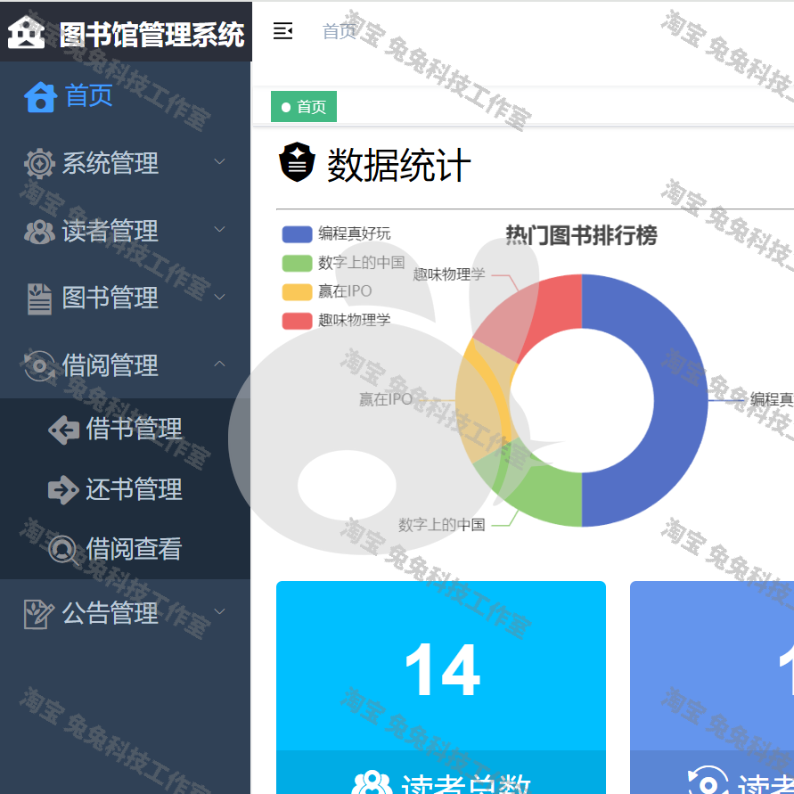This screenshot has width=794, height=794.
Task: Expand the 读者管理 chevron
Action: pos(219,229)
